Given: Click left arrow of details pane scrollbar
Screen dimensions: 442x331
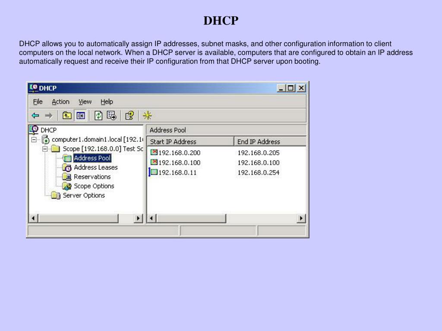Looking at the screenshot, I should coord(152,218).
